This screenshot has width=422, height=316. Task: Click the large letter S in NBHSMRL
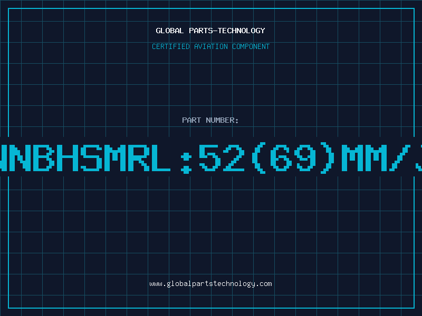[x=91, y=158]
